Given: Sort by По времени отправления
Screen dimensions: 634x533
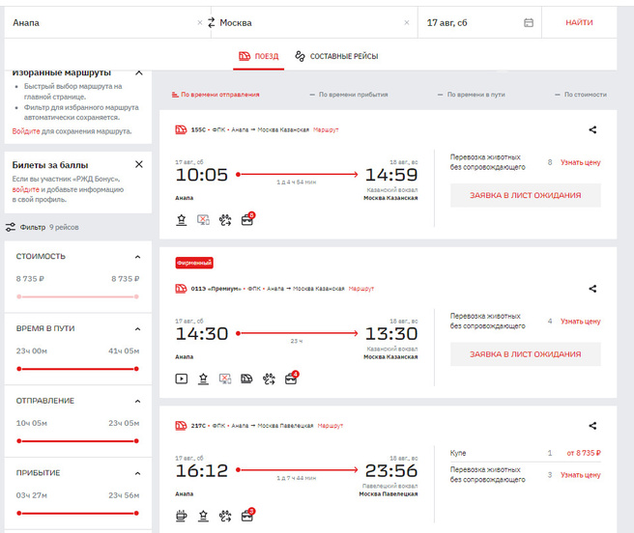Looking at the screenshot, I should (216, 95).
